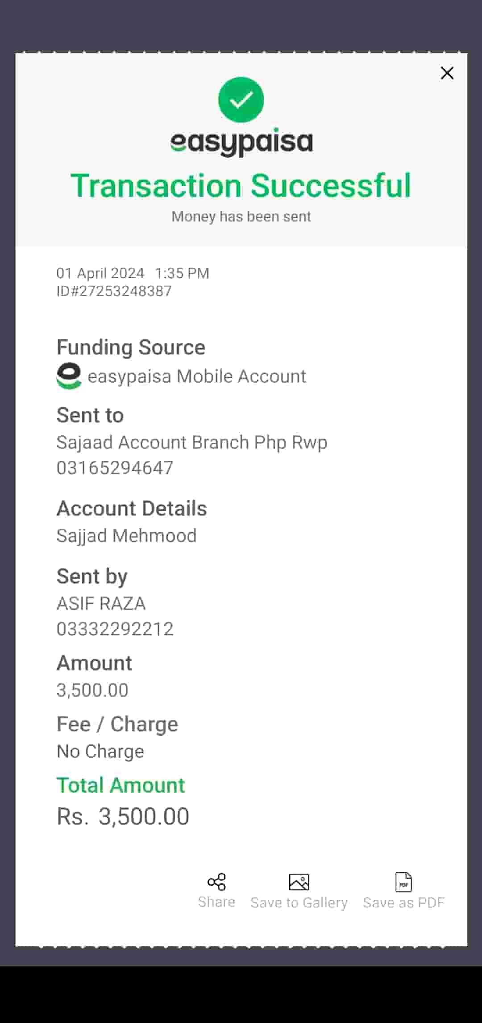Close the transaction receipt with X
The height and width of the screenshot is (1023, 482).
coord(447,73)
